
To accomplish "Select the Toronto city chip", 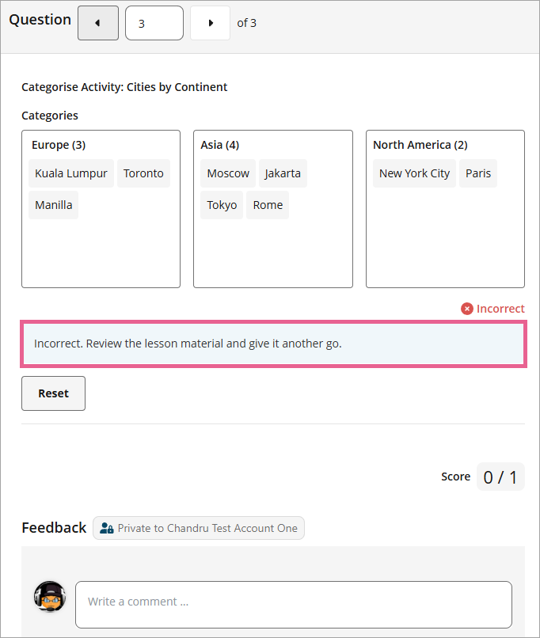I will [x=143, y=173].
